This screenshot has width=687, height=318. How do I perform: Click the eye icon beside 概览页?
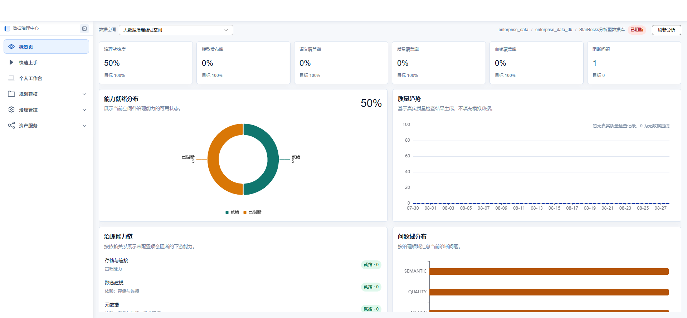(x=11, y=47)
